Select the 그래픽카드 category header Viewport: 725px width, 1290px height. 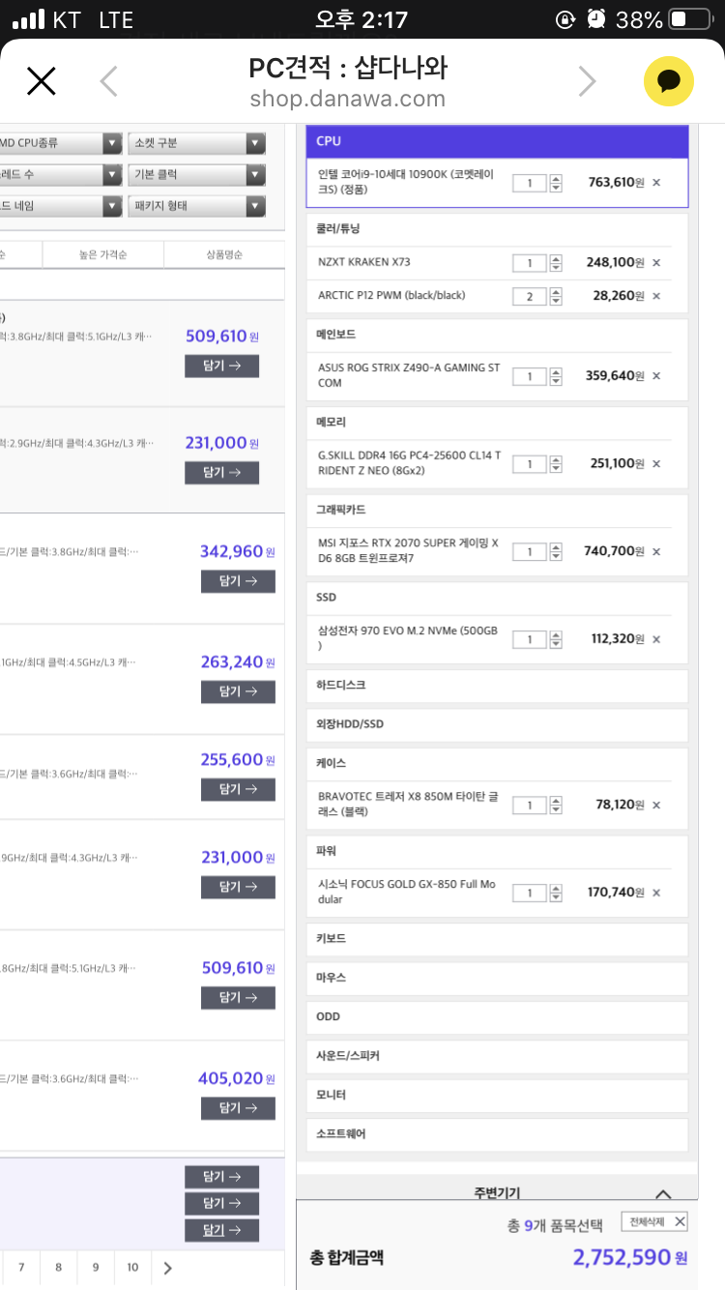(x=497, y=510)
